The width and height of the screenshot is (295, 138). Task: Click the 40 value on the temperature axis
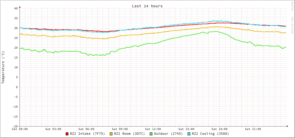[x=16, y=9]
